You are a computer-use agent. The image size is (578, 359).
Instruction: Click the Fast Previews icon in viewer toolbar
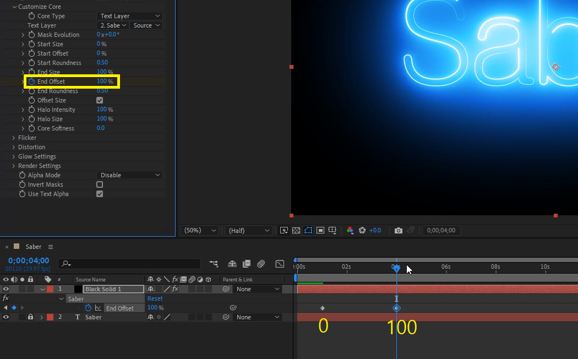[284, 230]
